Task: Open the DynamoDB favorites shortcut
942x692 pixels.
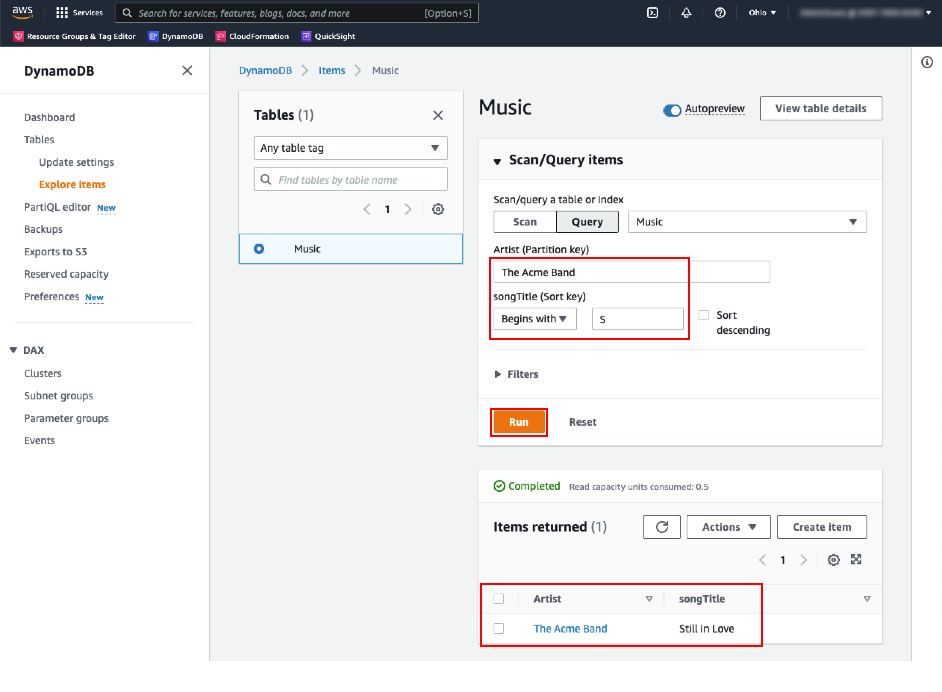Action: click(x=176, y=36)
